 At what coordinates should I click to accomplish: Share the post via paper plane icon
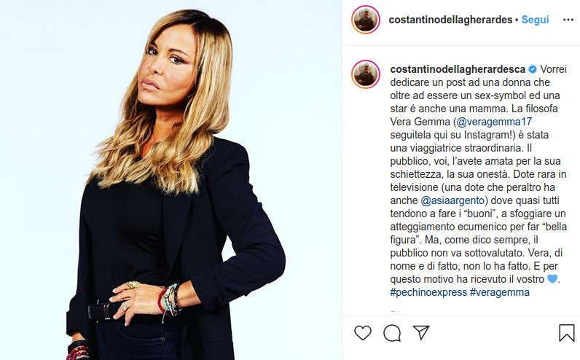pyautogui.click(x=421, y=332)
